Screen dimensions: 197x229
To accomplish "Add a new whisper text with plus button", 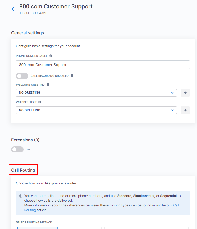I will click(185, 110).
